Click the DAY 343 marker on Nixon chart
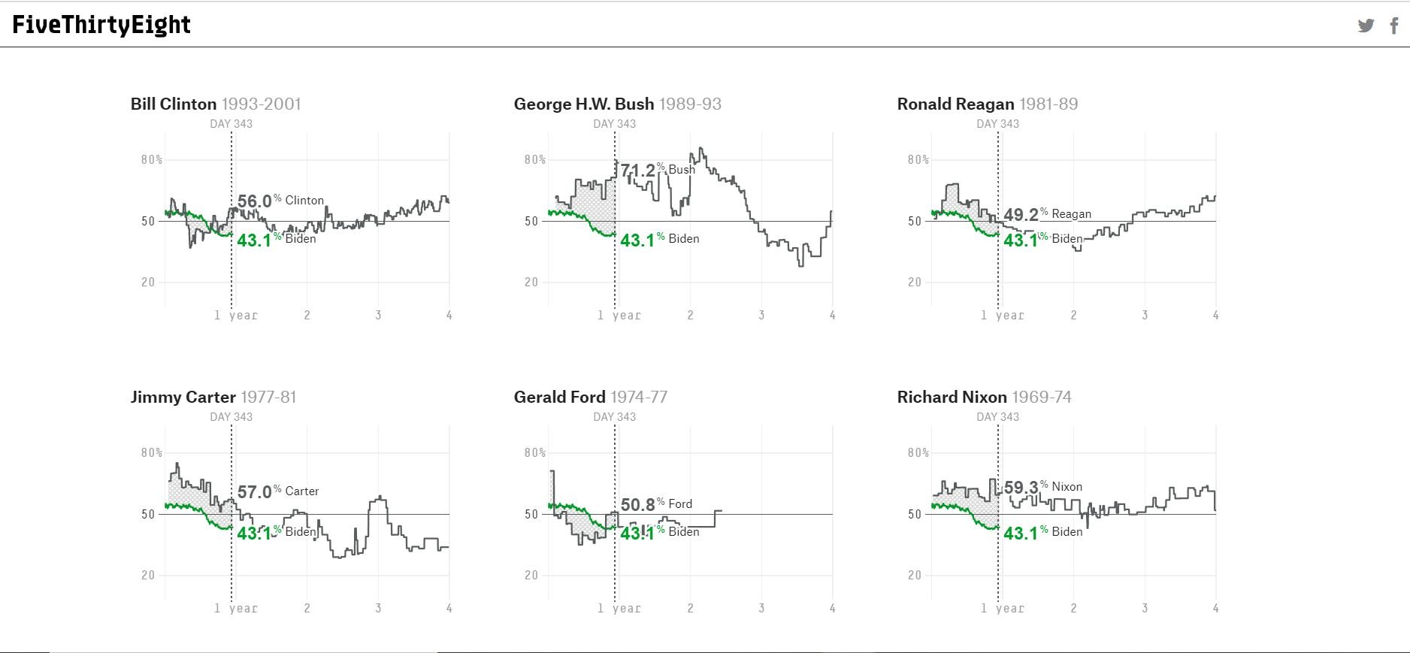This screenshot has width=1410, height=653. [997, 417]
